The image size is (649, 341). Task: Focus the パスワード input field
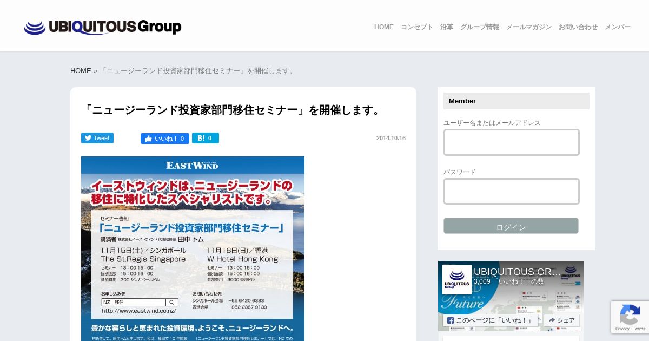click(x=512, y=192)
